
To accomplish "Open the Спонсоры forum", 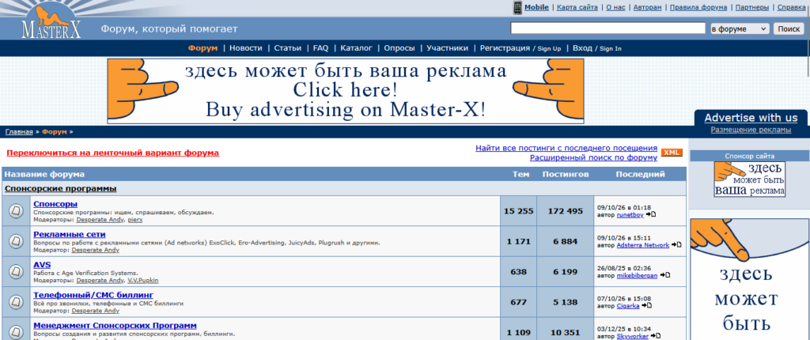I will (x=55, y=204).
